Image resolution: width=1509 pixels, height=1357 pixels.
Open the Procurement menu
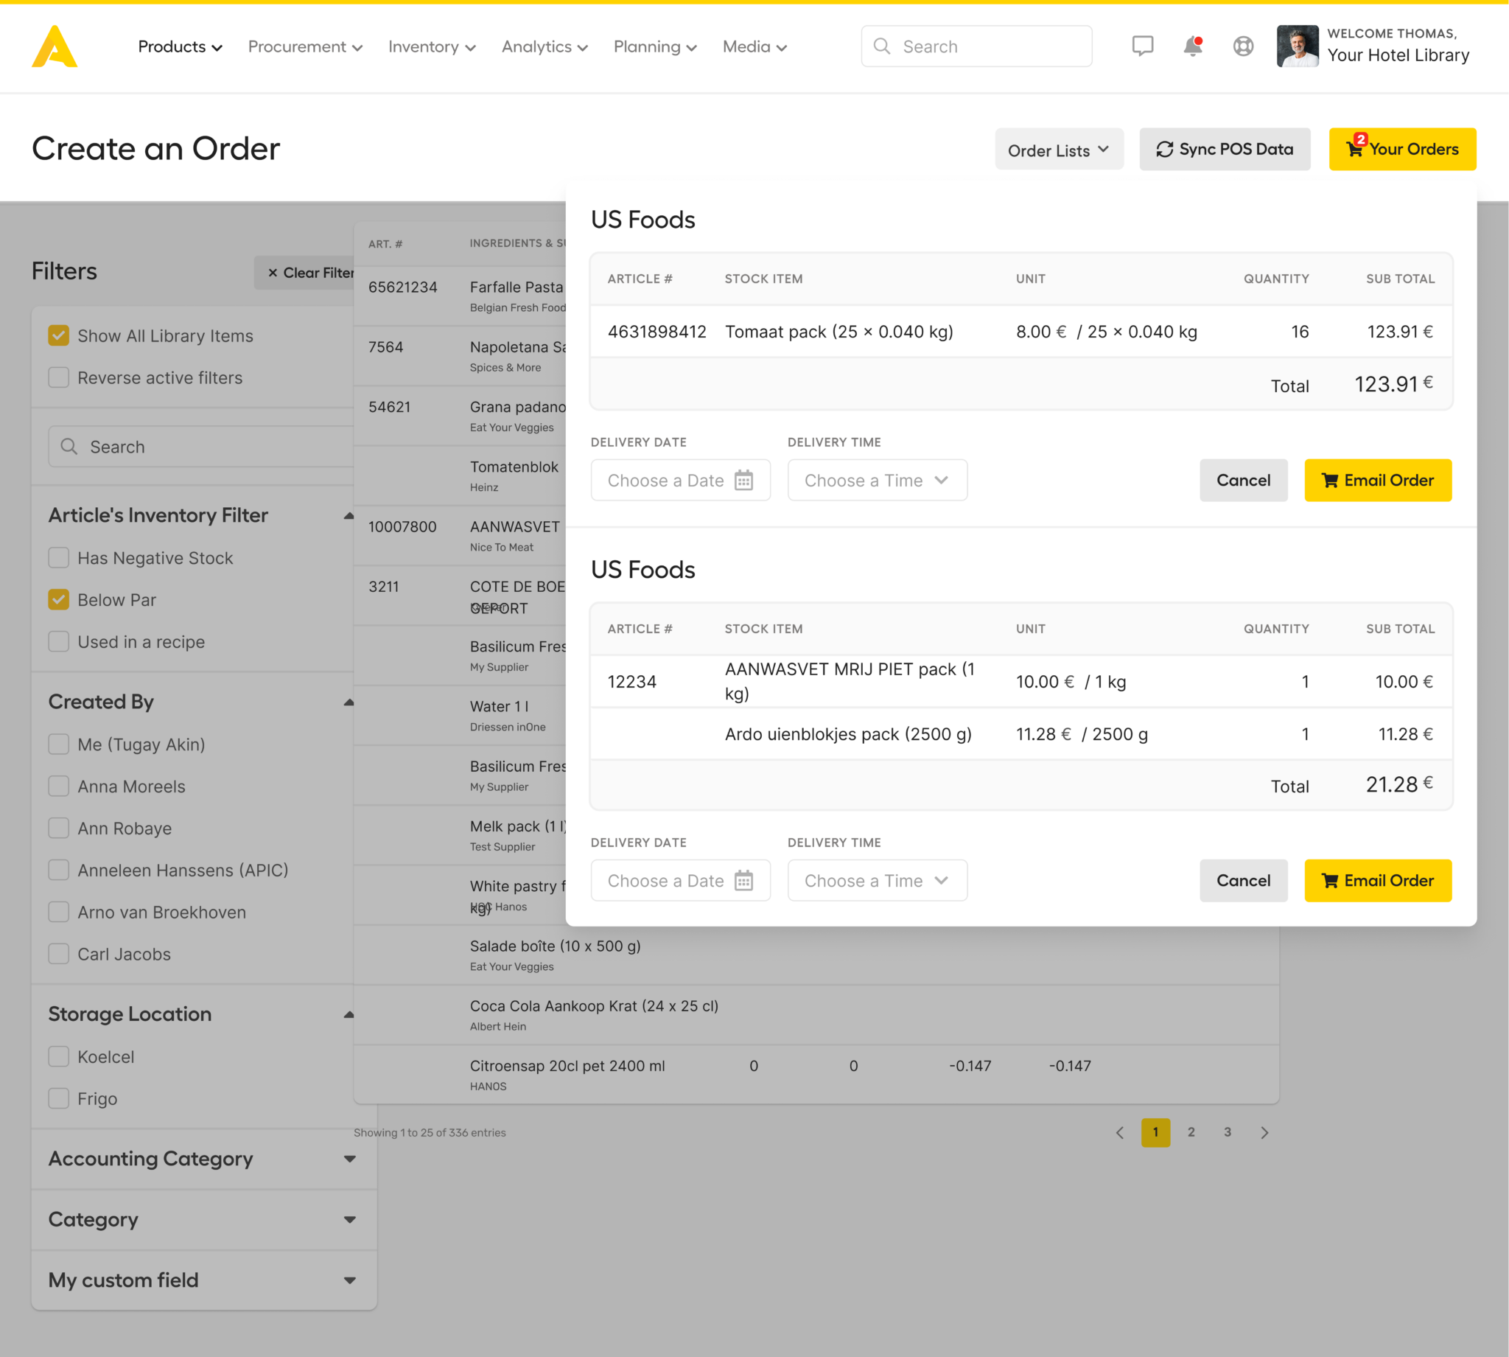(x=305, y=46)
